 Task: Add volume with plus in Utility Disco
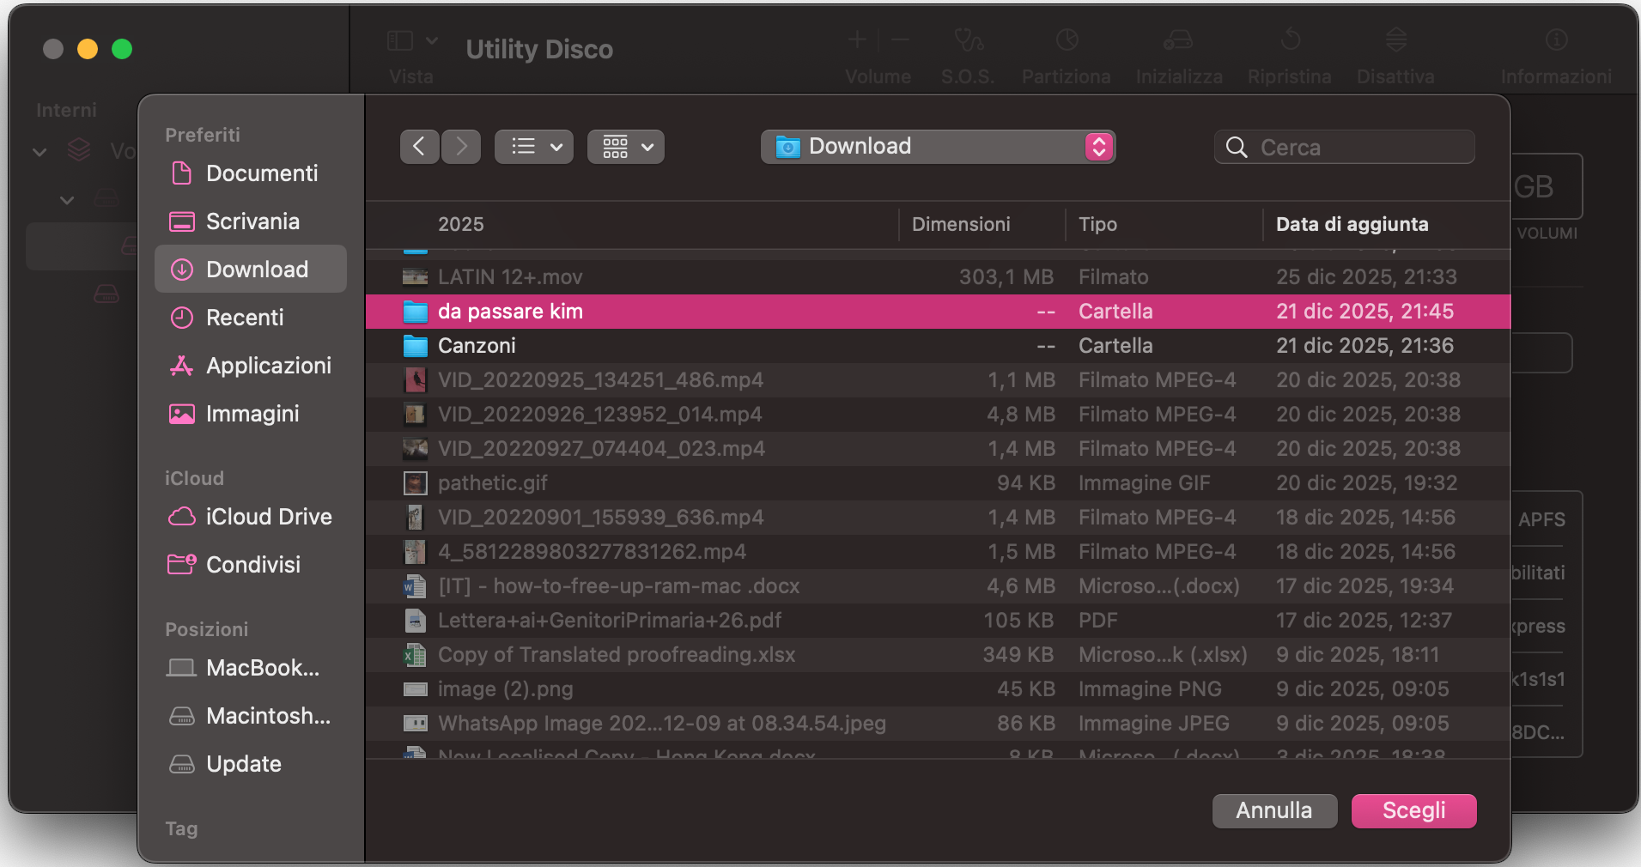tap(857, 39)
